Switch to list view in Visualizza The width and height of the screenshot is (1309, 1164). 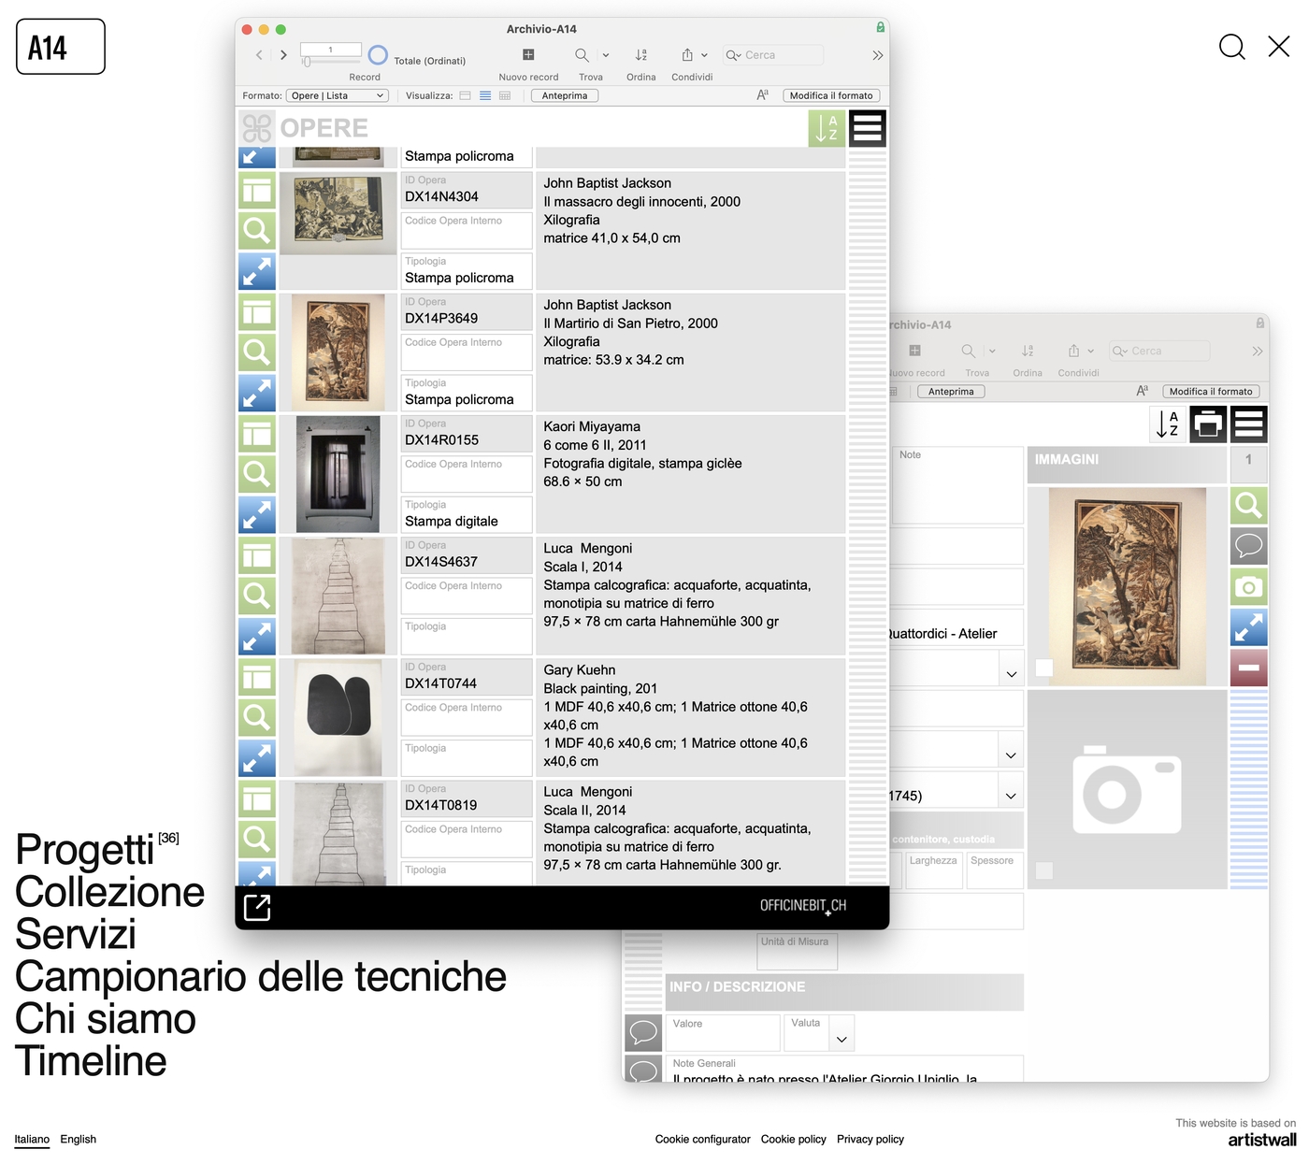click(x=485, y=95)
